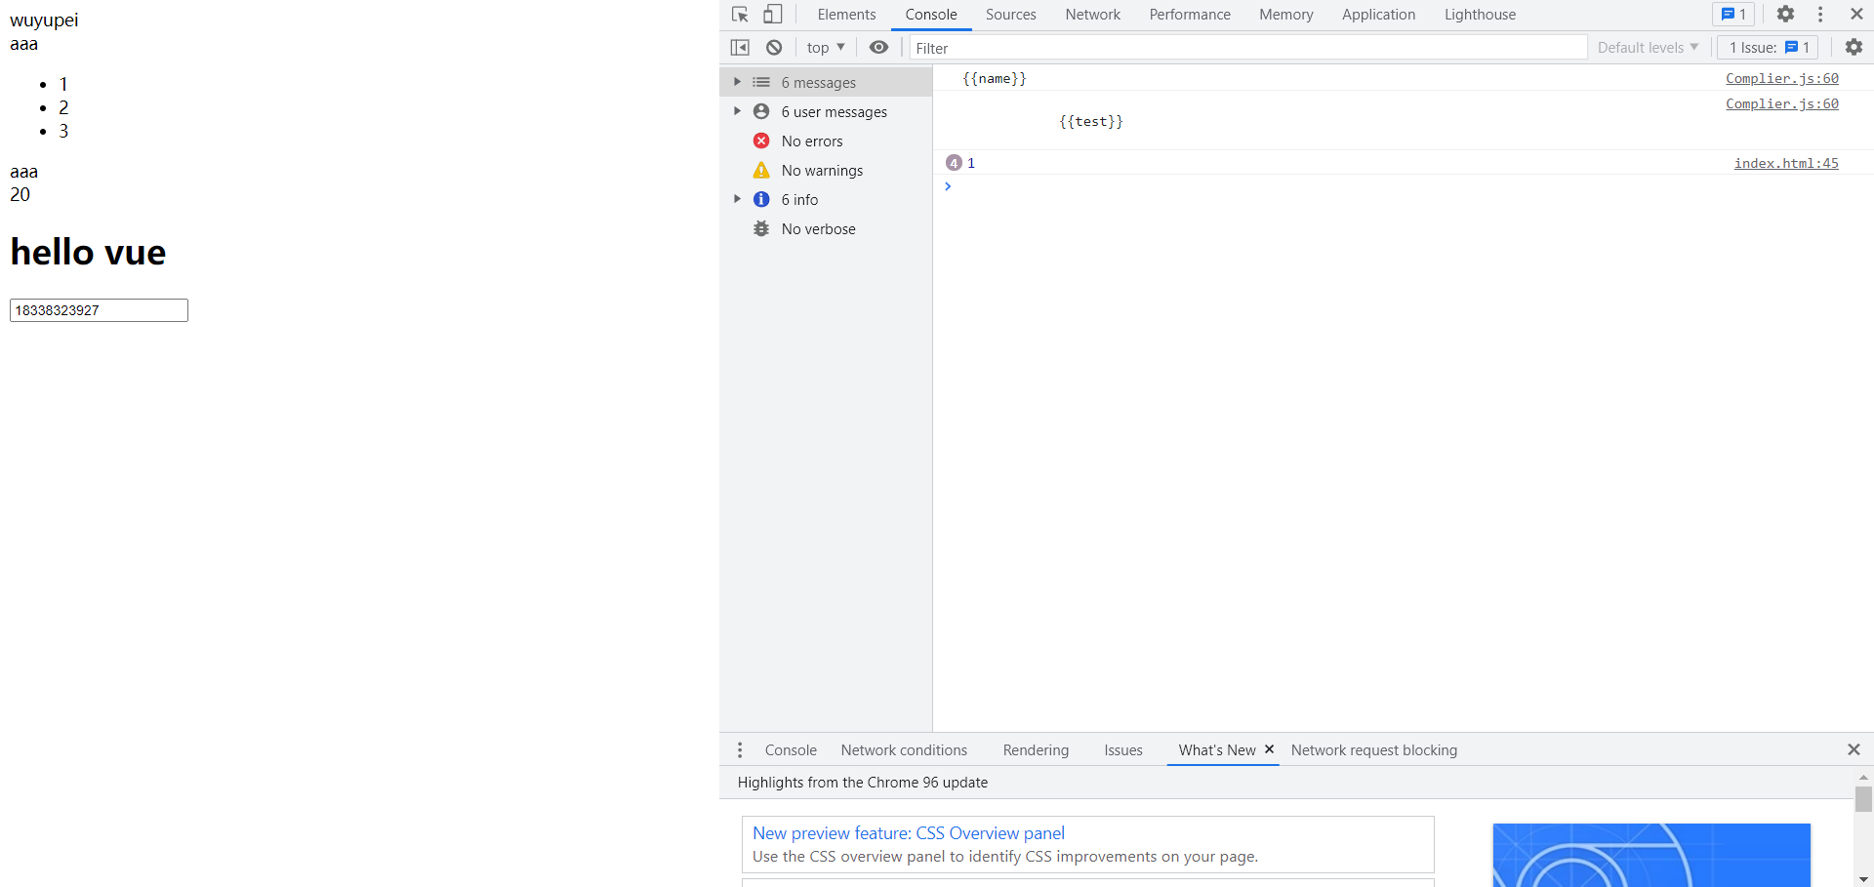
Task: Focus the console Filter field
Action: (x=1248, y=48)
